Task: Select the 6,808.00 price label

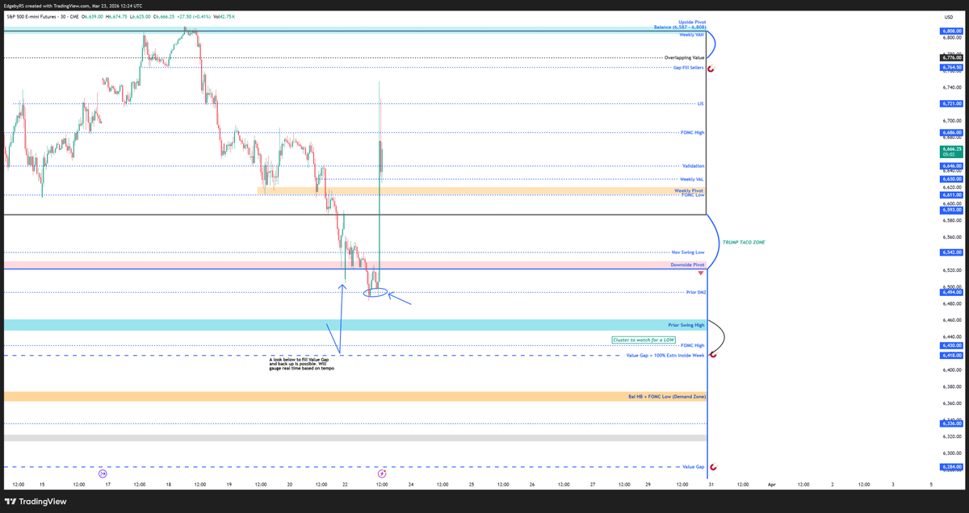Action: [x=950, y=31]
